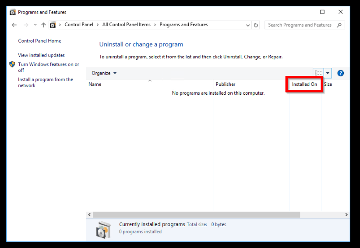Click the 'Uninstall or change a program' heading
Screen dimensions: 360x248
click(141, 44)
